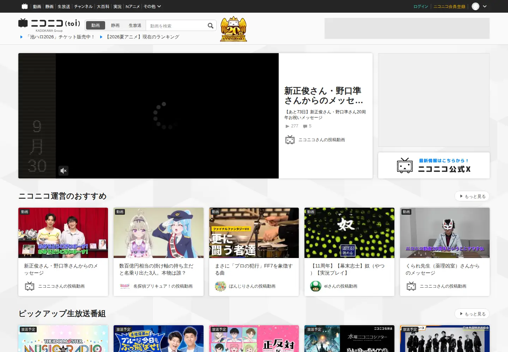Open 動画 in the top navigation

click(x=37, y=7)
